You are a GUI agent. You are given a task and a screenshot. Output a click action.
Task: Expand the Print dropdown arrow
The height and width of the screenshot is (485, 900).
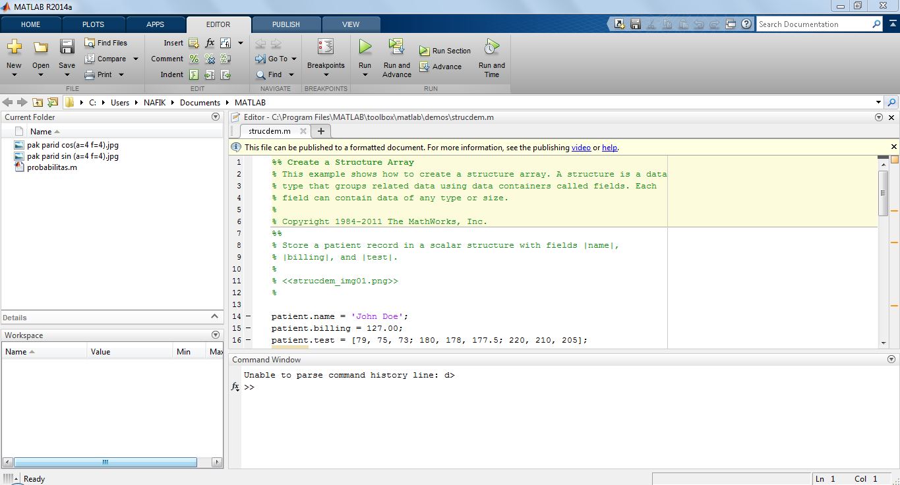point(121,74)
